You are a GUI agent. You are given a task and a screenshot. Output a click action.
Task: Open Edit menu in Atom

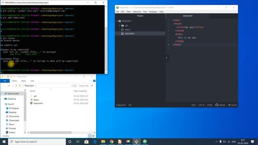coord(123,12)
